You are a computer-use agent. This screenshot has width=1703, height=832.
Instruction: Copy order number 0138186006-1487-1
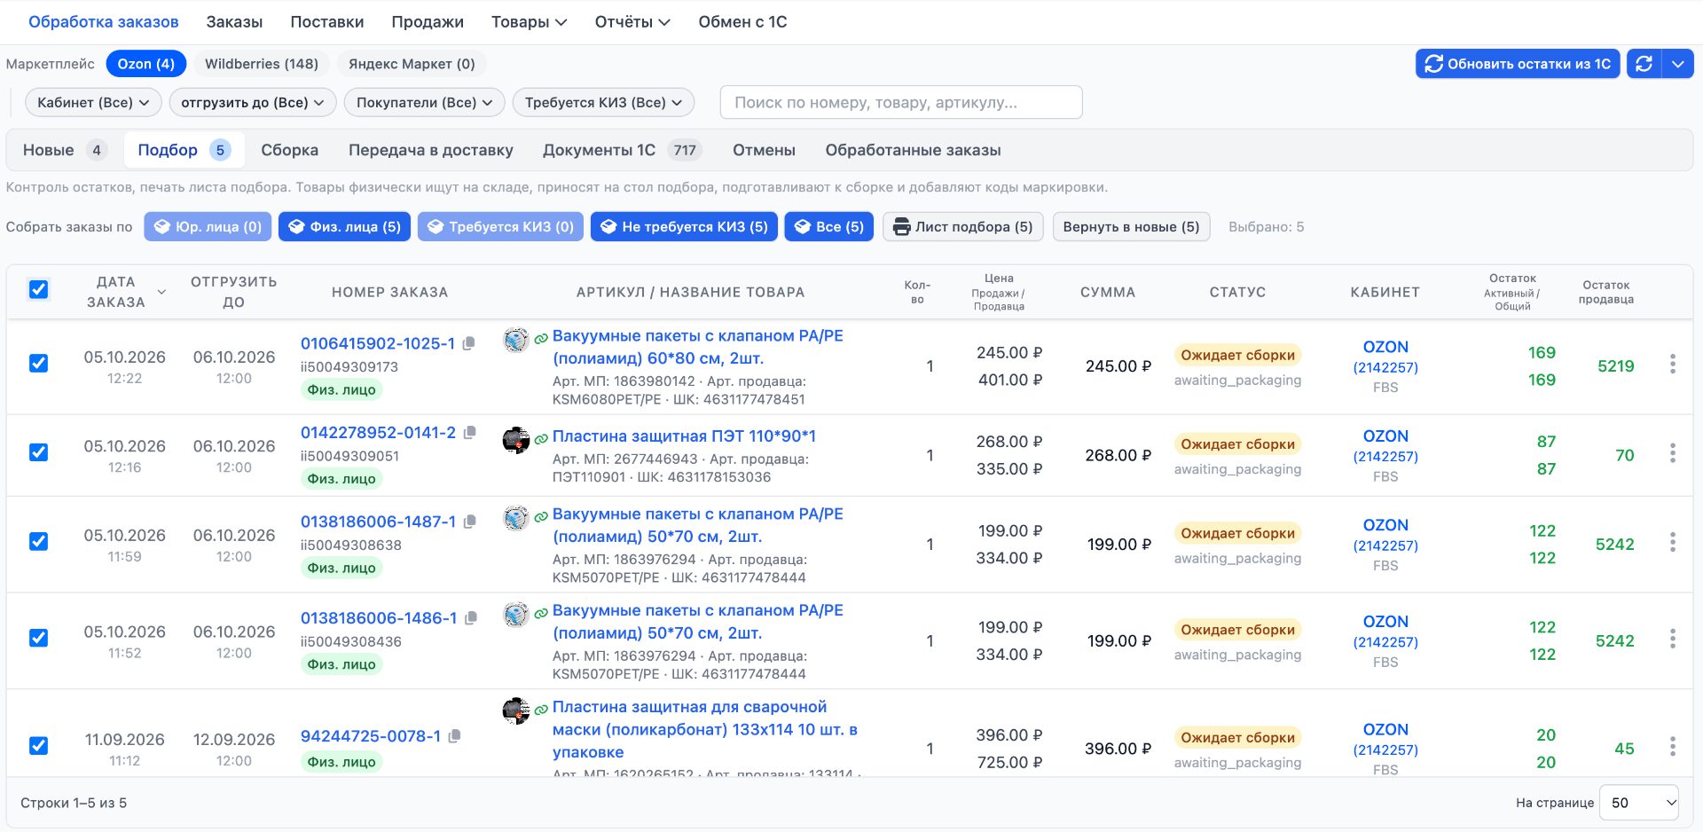coord(469,522)
